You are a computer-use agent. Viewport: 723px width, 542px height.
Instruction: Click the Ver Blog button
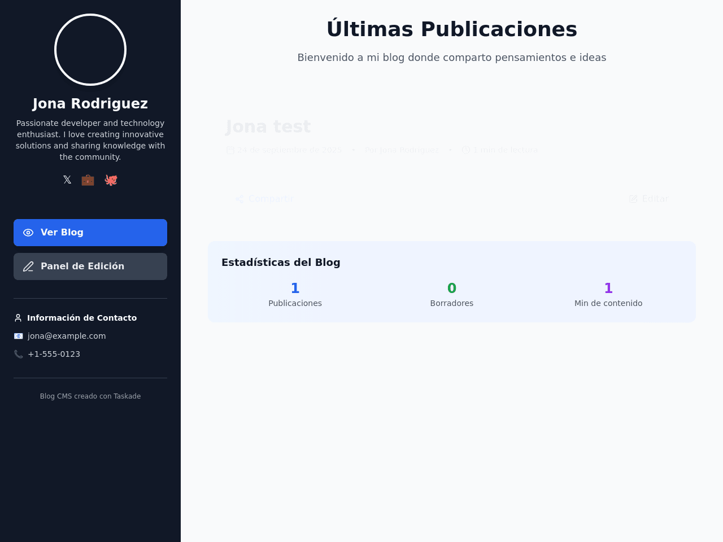[90, 233]
